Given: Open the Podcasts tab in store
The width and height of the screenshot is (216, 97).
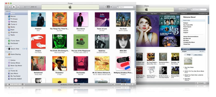Looking at the screenshot, I should point(163,13).
